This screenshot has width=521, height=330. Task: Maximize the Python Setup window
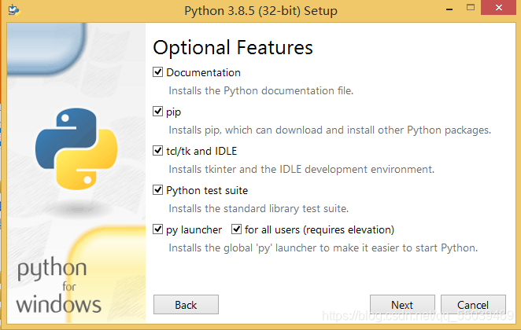tap(471, 8)
